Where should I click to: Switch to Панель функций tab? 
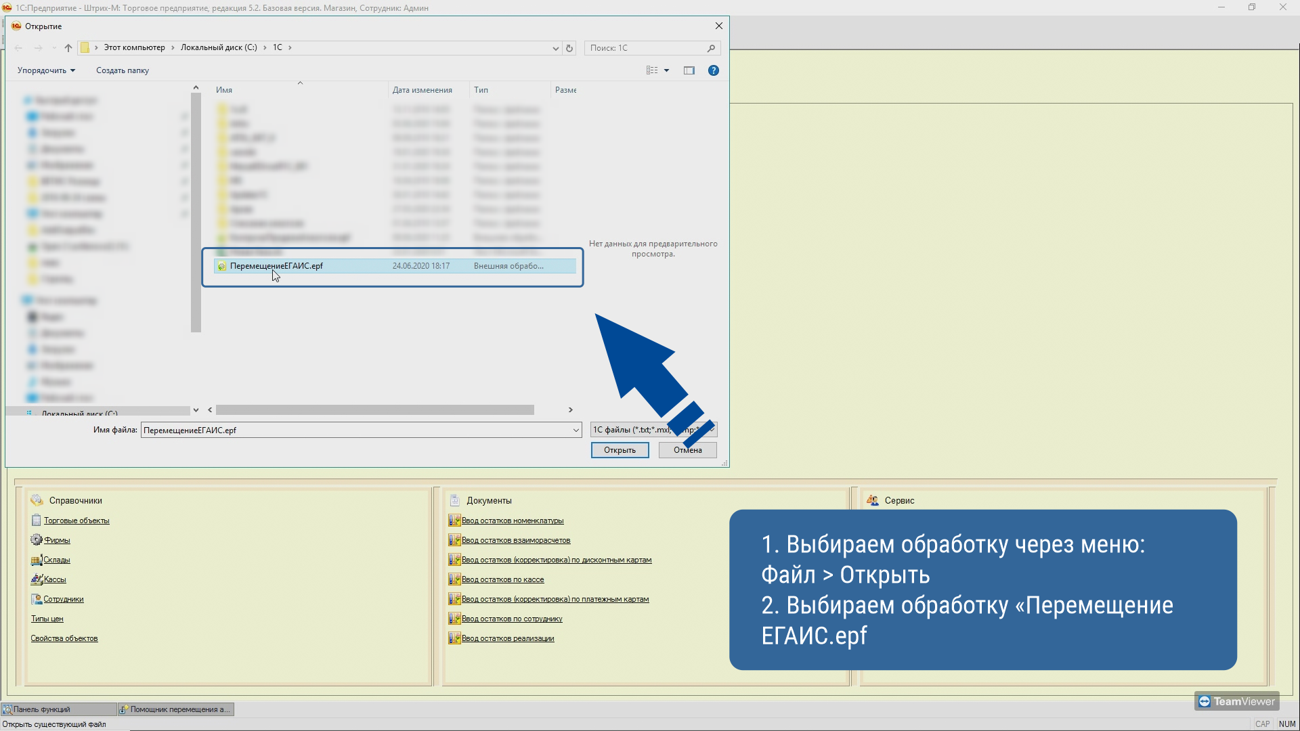coord(59,709)
